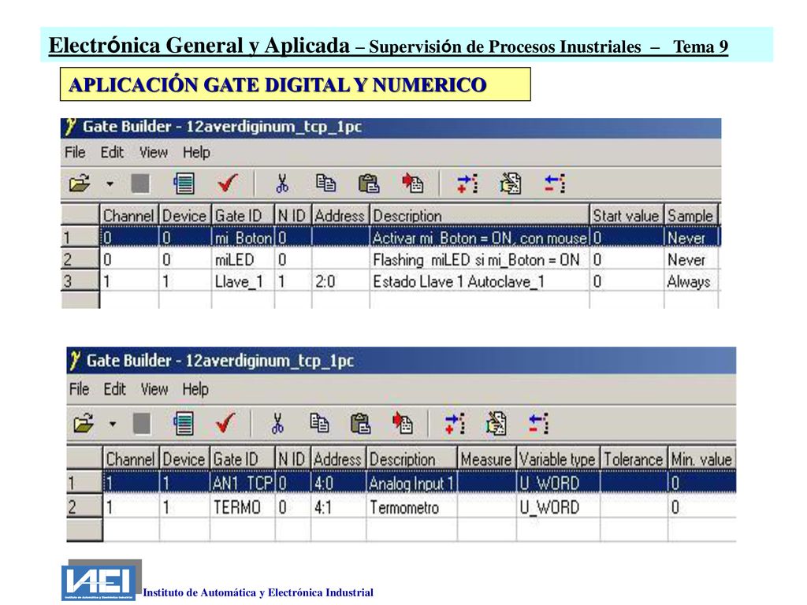Viewport: 807px width, 605px height.
Task: Select row header 3 in upper table
Action: coord(80,281)
